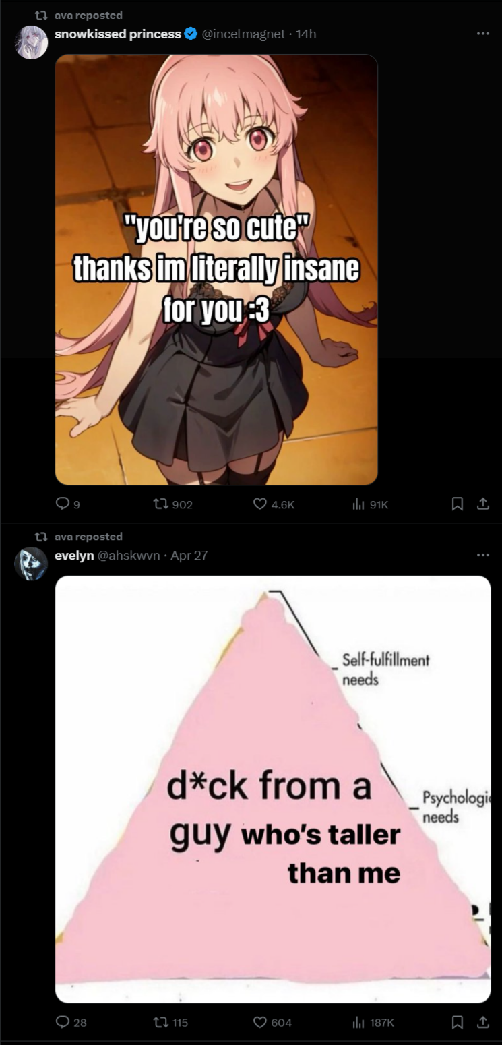
Task: Share evelyn's pyramid post
Action: 482,1023
